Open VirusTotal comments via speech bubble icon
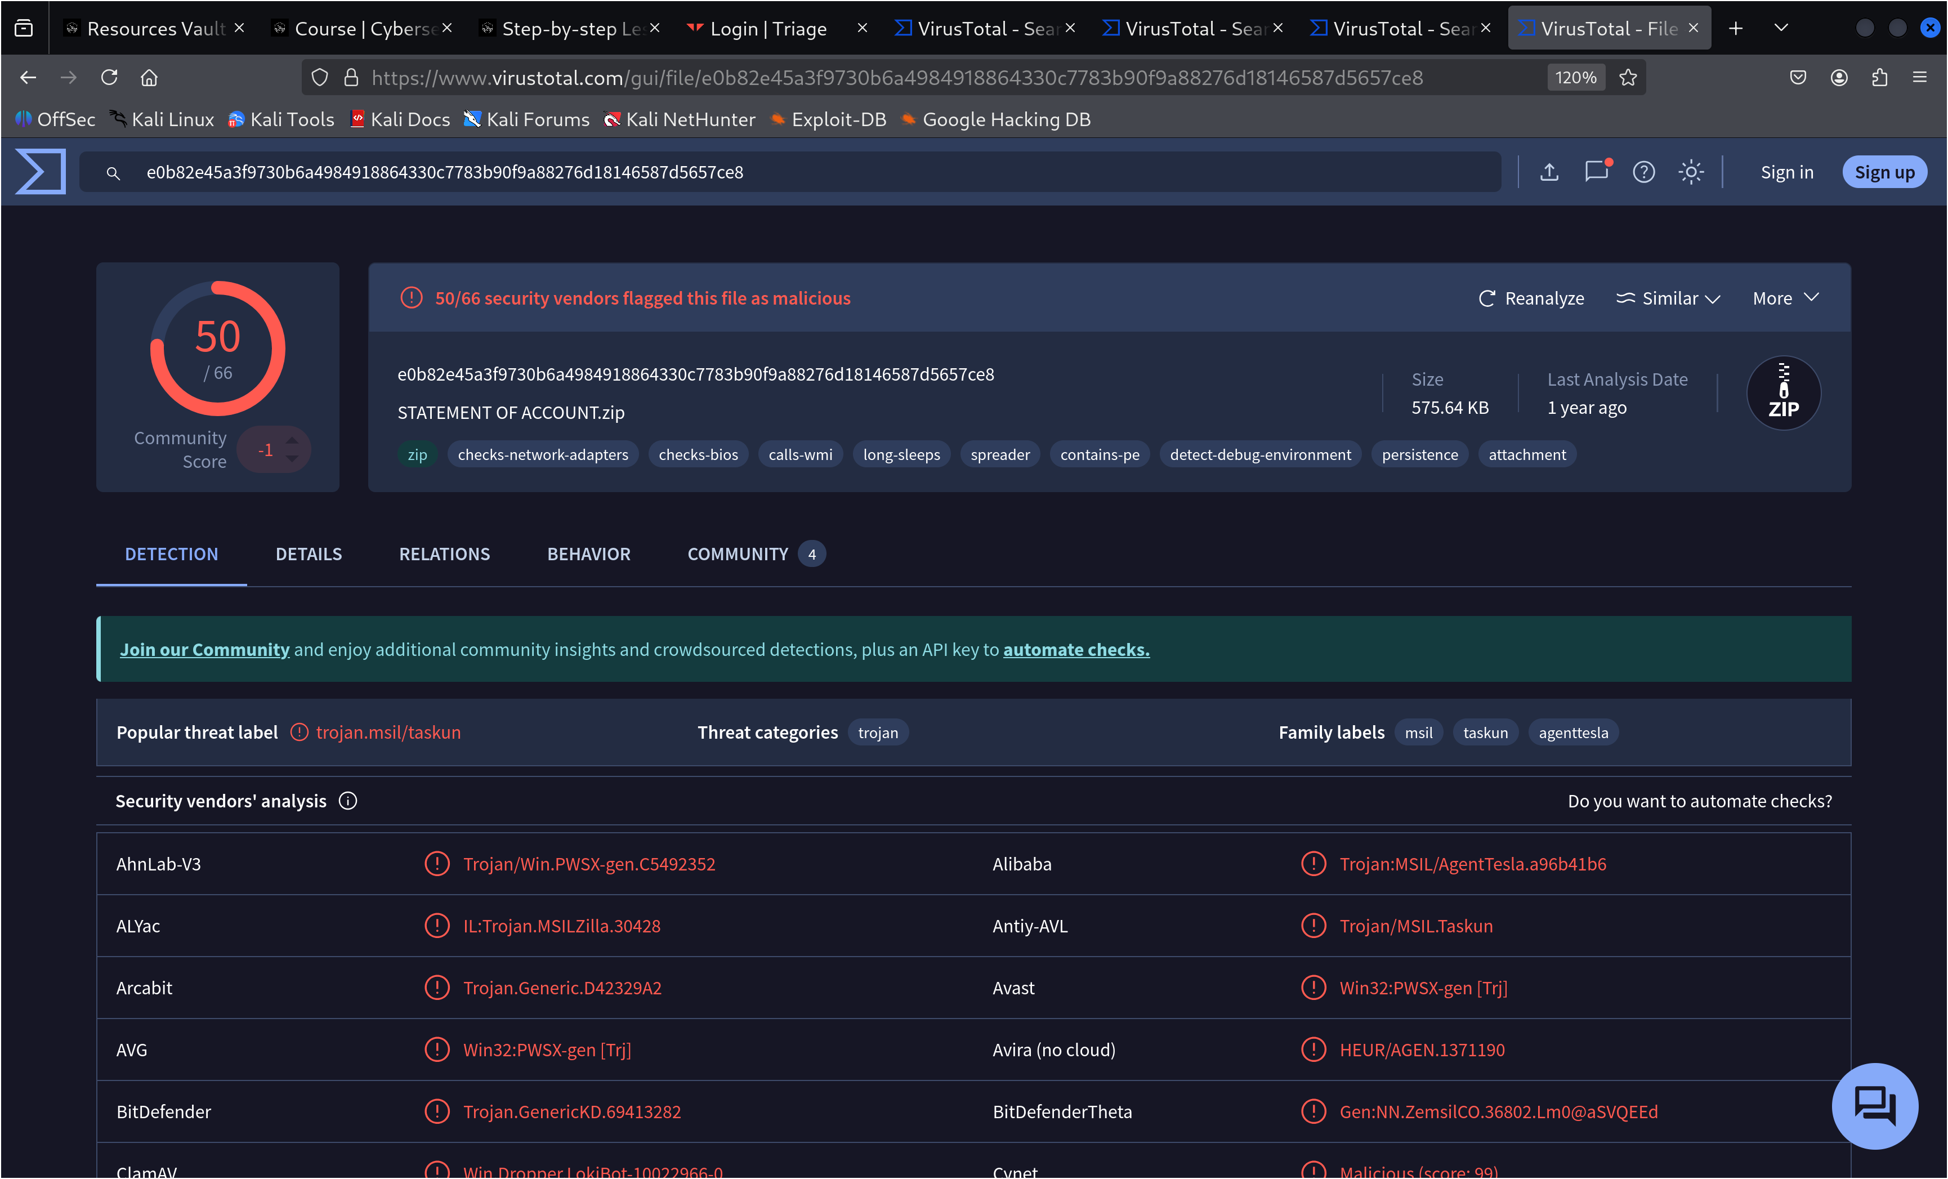This screenshot has width=1948, height=1179. click(1597, 172)
